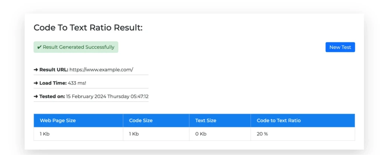Select the Text Size column header
386x155 pixels.
coord(206,120)
